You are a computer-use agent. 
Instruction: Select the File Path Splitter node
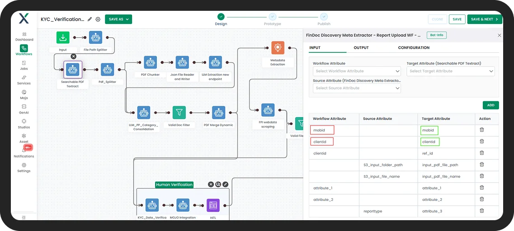[95, 37]
